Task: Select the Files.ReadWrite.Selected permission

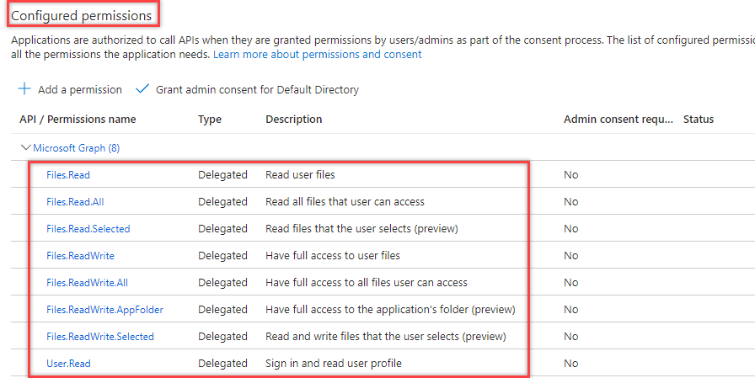Action: 99,337
